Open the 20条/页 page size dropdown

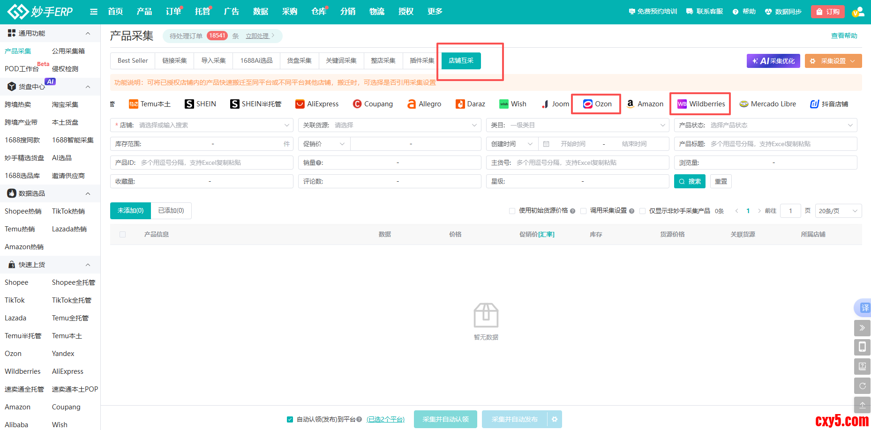click(x=838, y=211)
